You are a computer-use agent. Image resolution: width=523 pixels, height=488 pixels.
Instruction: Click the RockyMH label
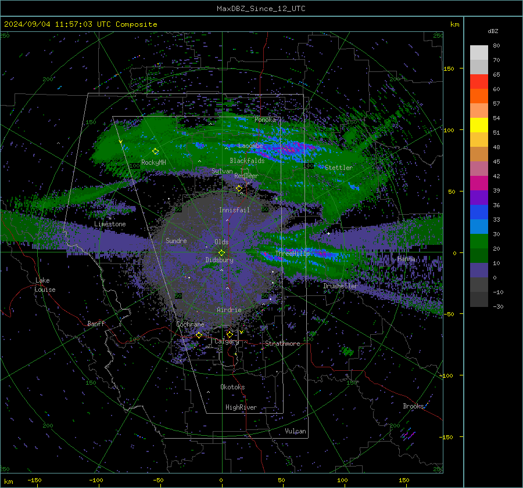click(x=153, y=162)
